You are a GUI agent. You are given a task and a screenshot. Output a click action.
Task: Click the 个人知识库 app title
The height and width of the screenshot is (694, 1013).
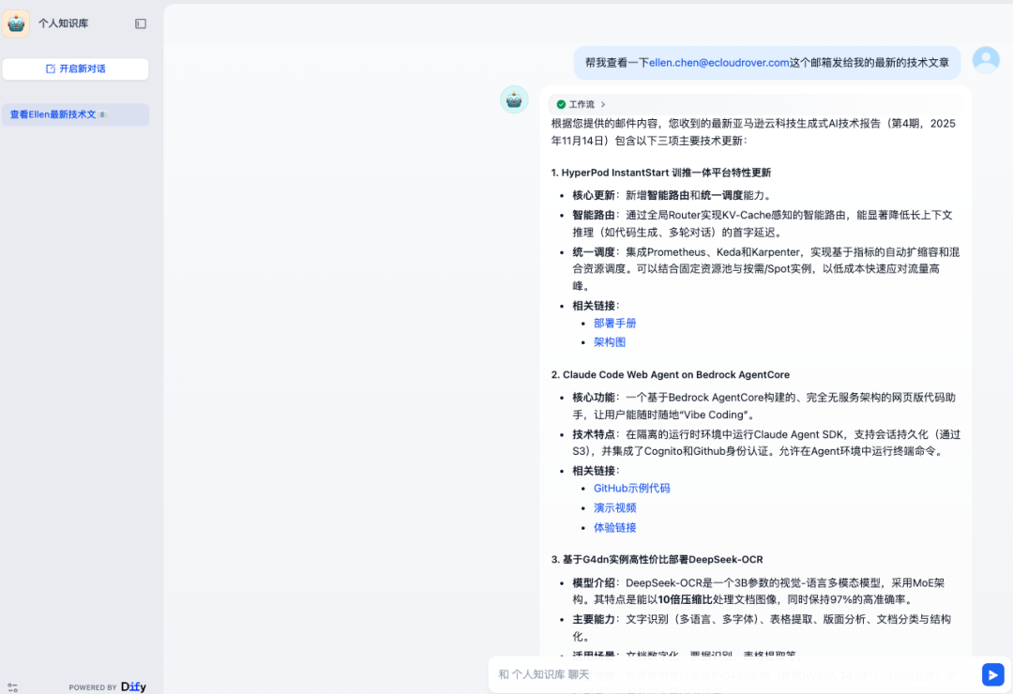coord(63,23)
